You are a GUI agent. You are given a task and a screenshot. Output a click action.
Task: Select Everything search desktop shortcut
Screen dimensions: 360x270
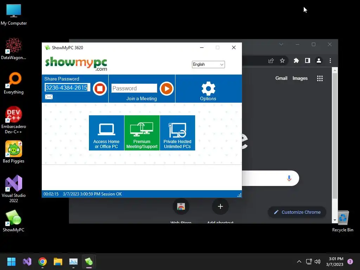14,83
